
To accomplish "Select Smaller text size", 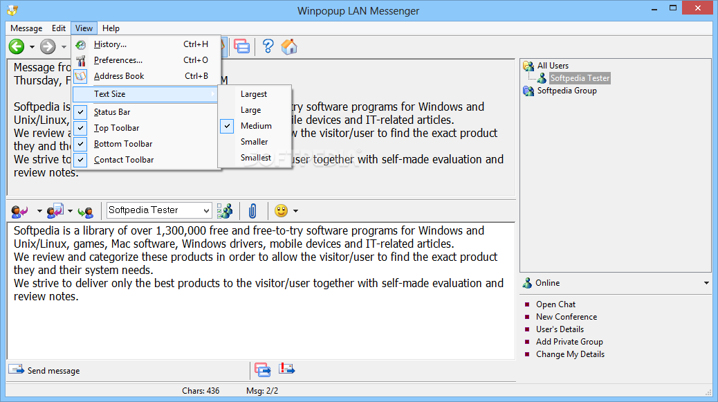I will [255, 142].
